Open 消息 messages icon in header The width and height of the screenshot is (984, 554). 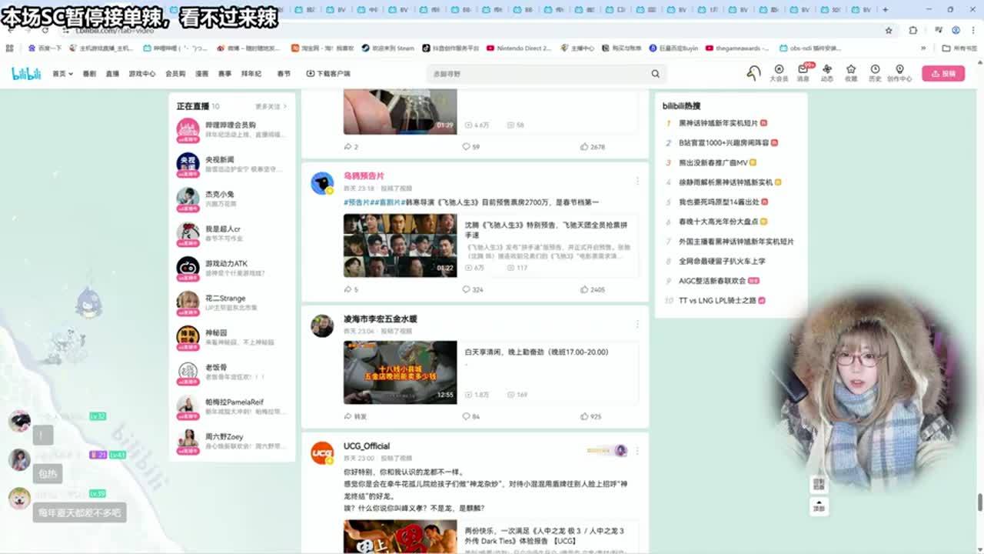(x=803, y=72)
